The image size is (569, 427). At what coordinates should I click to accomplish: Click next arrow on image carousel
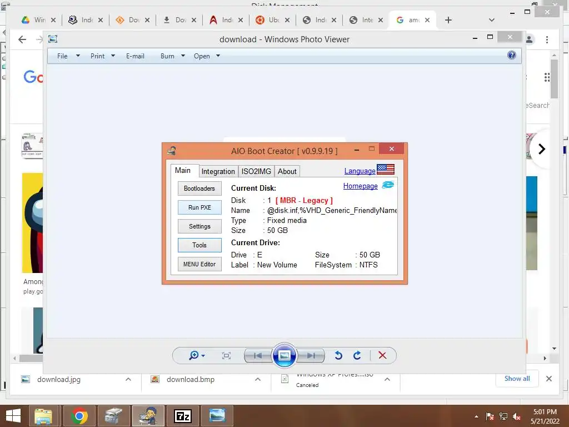coord(542,149)
